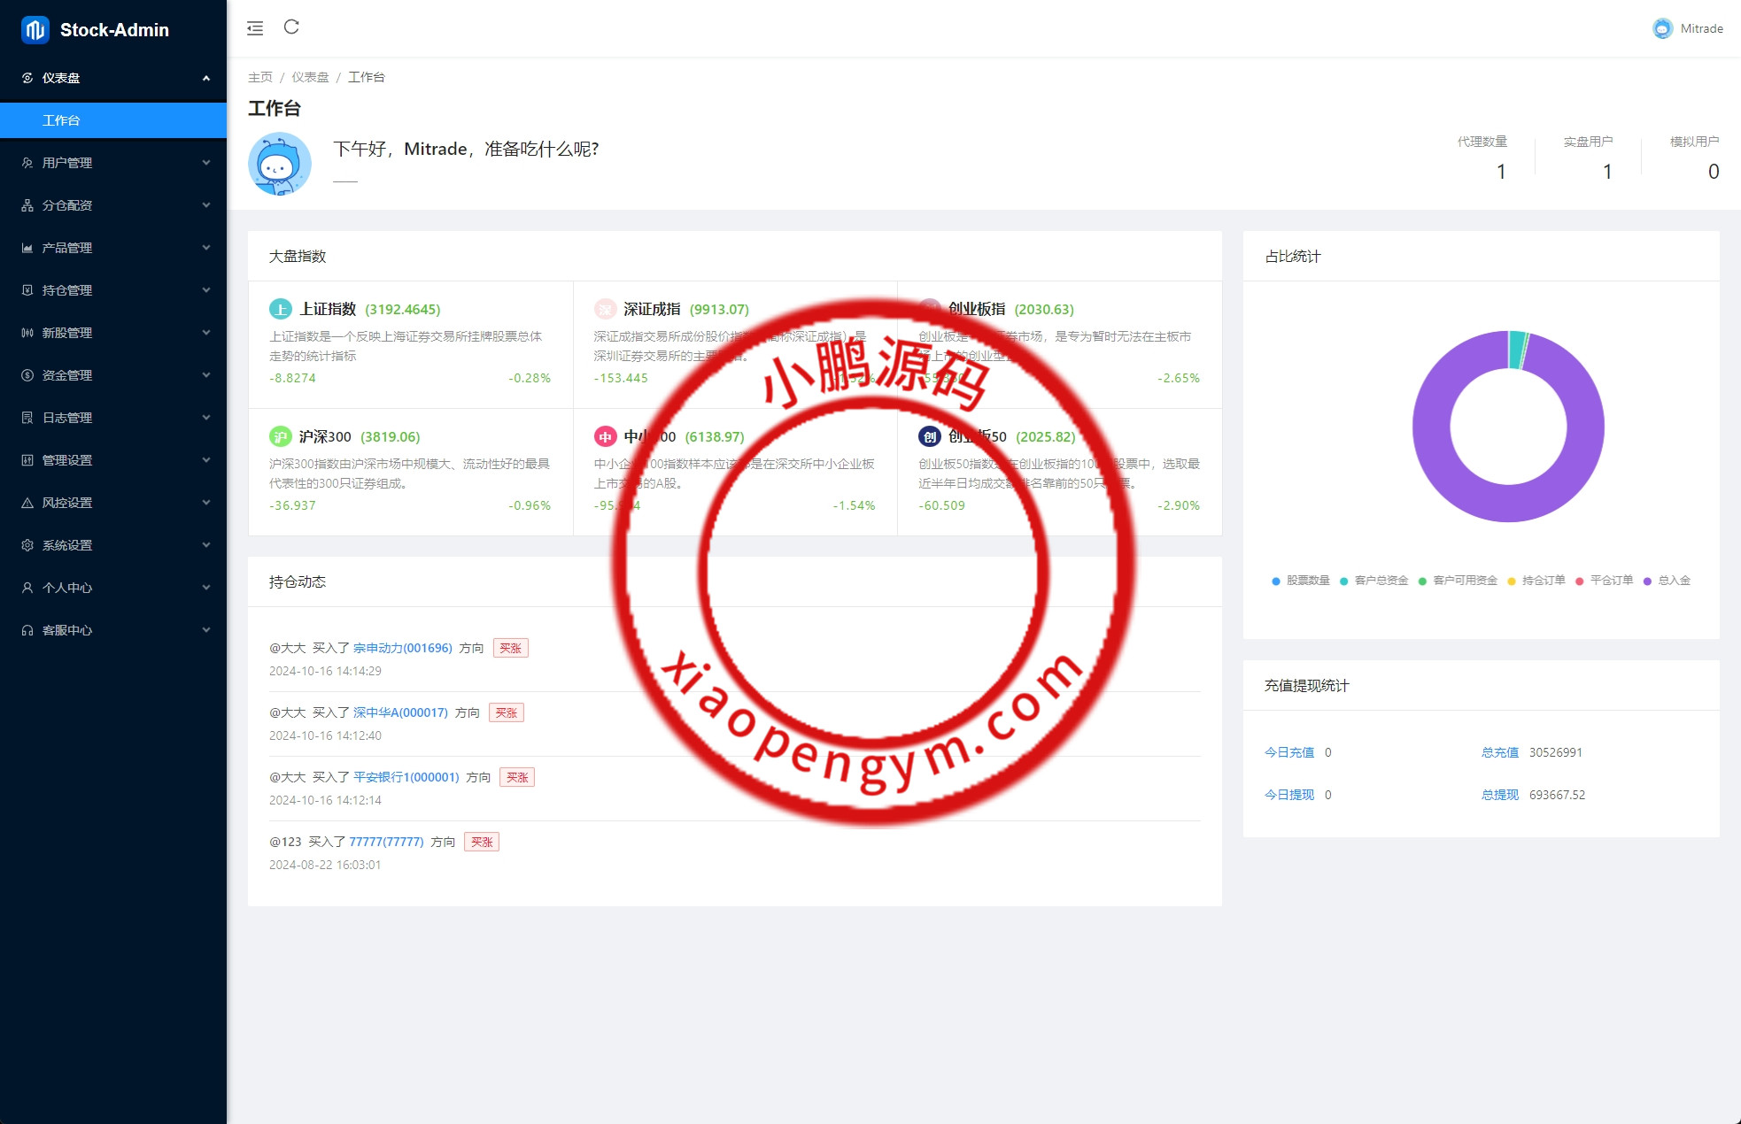Click the robot mascot avatar image

(x=280, y=164)
